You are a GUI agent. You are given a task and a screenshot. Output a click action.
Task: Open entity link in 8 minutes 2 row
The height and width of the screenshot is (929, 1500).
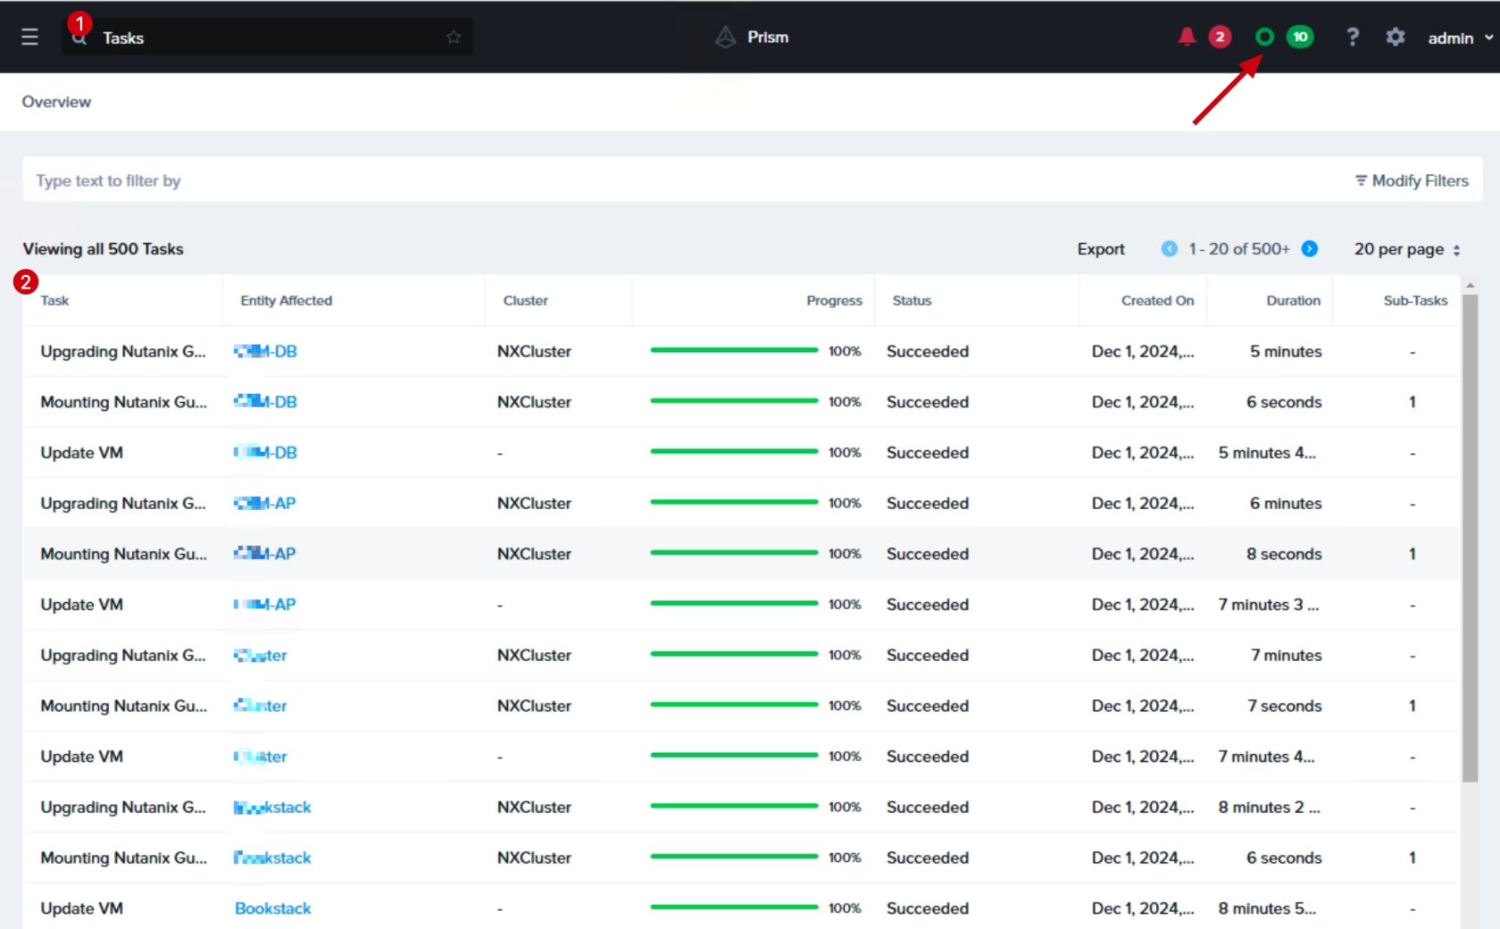(x=272, y=808)
